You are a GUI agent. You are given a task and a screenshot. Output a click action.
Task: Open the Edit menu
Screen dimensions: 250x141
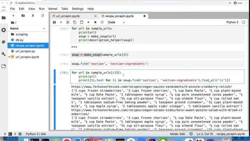(x=21, y=9)
